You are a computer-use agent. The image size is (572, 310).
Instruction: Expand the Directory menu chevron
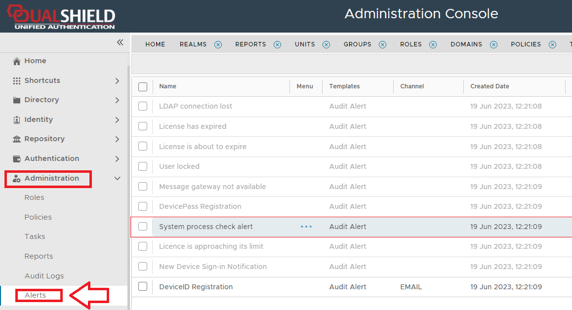(117, 100)
